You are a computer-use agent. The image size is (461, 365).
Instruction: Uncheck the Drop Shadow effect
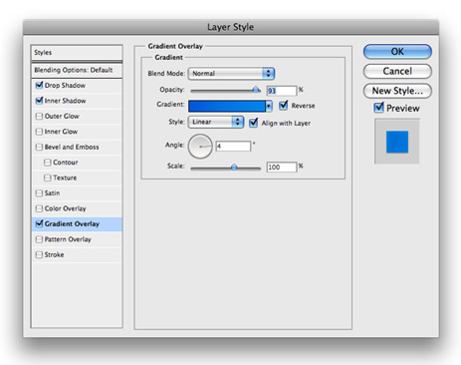(39, 86)
